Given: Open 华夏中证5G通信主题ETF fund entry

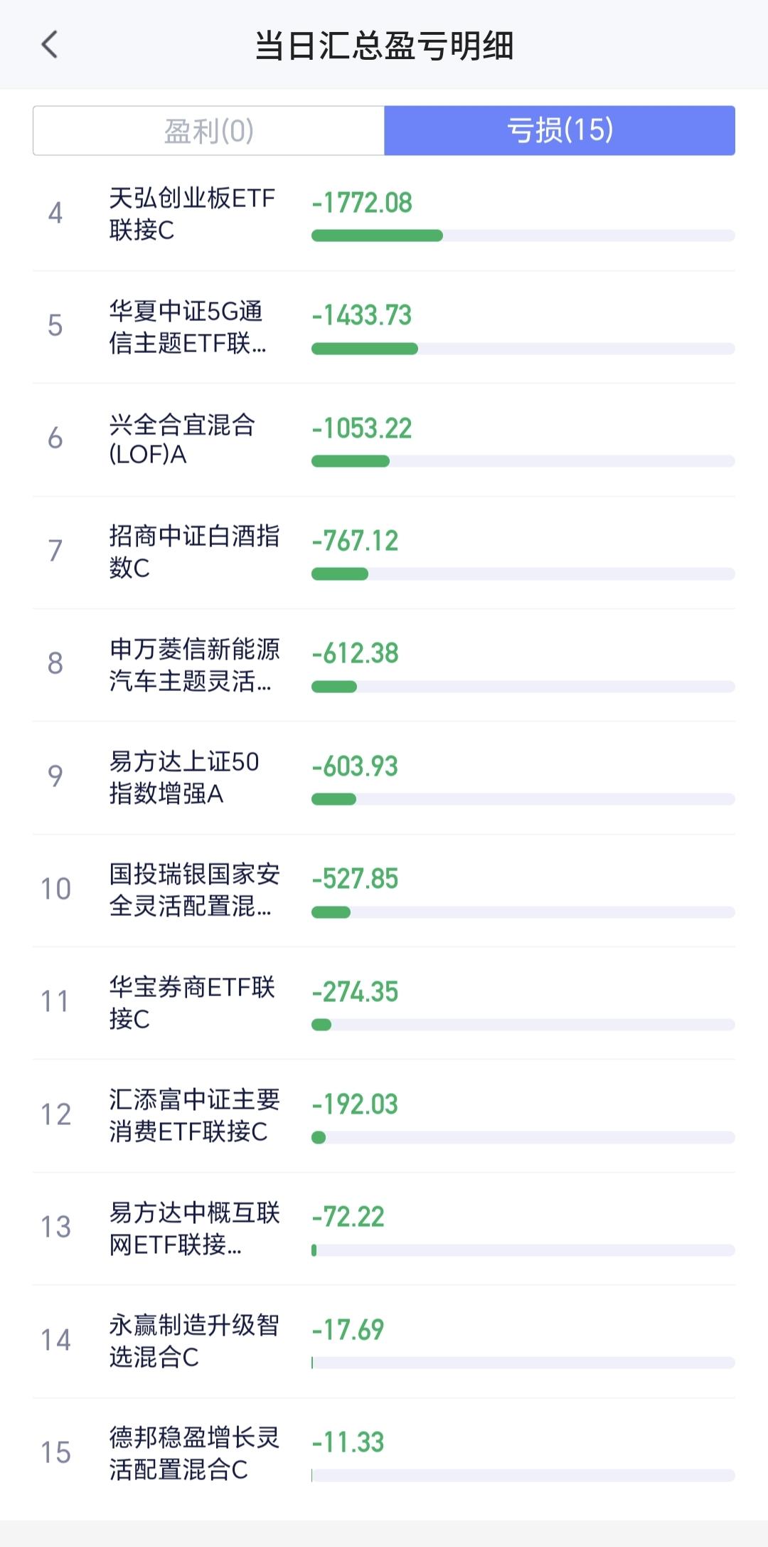Looking at the screenshot, I should [x=186, y=327].
